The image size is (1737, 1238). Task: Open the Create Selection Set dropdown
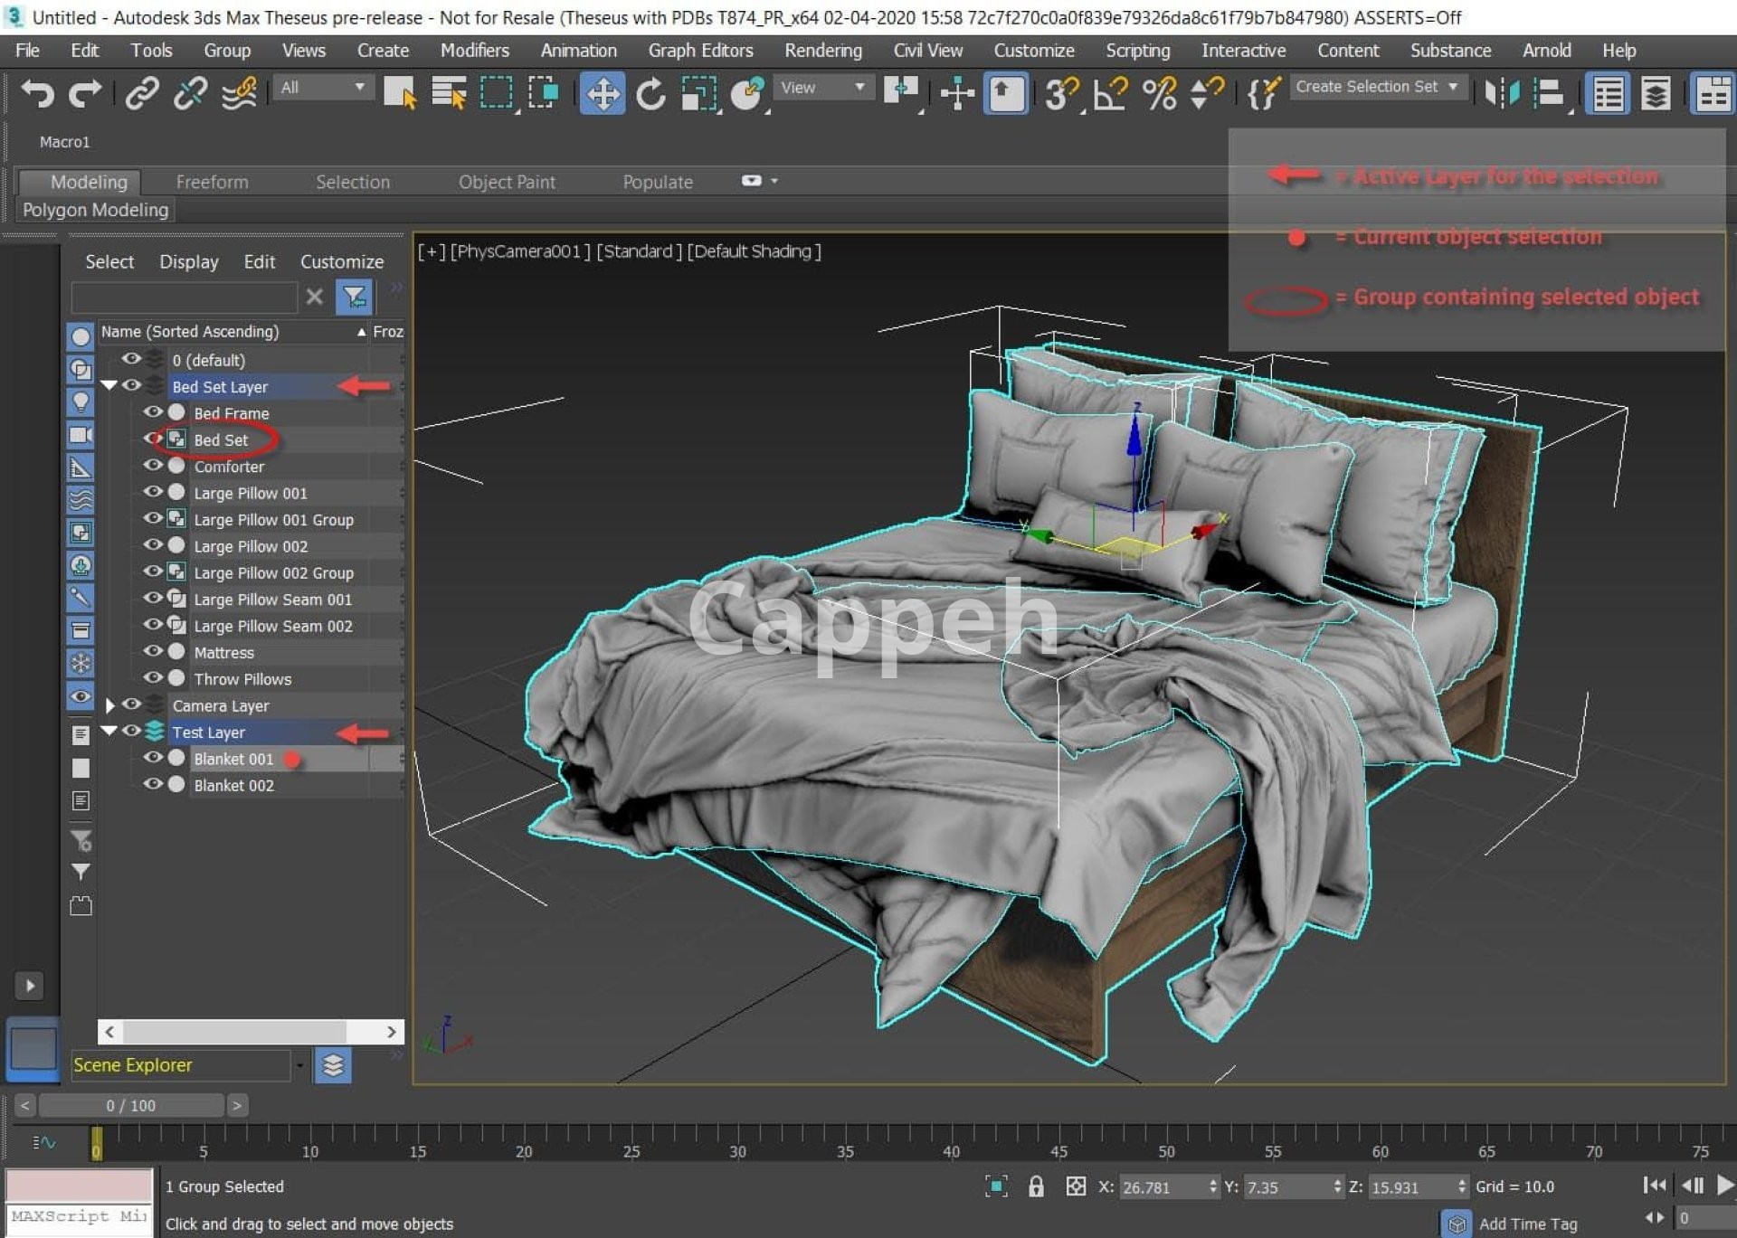(x=1375, y=87)
